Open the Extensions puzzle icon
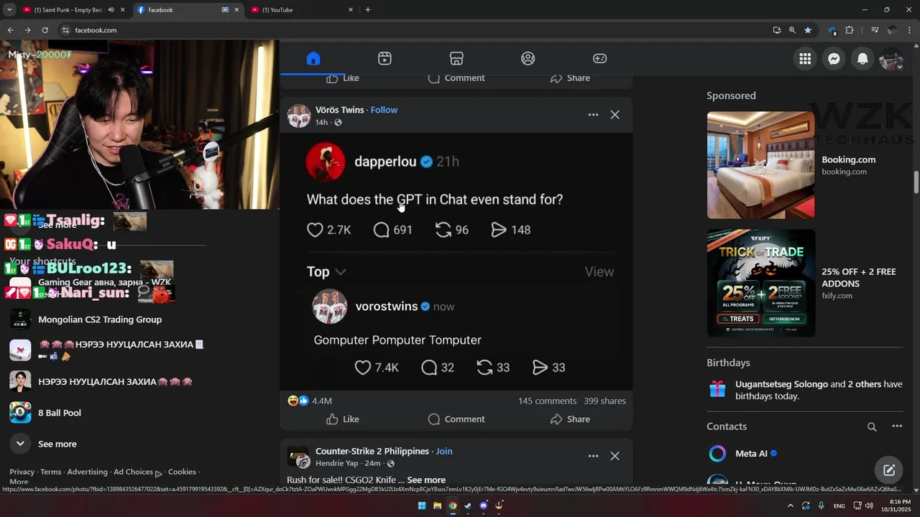The width and height of the screenshot is (920, 517). point(850,30)
